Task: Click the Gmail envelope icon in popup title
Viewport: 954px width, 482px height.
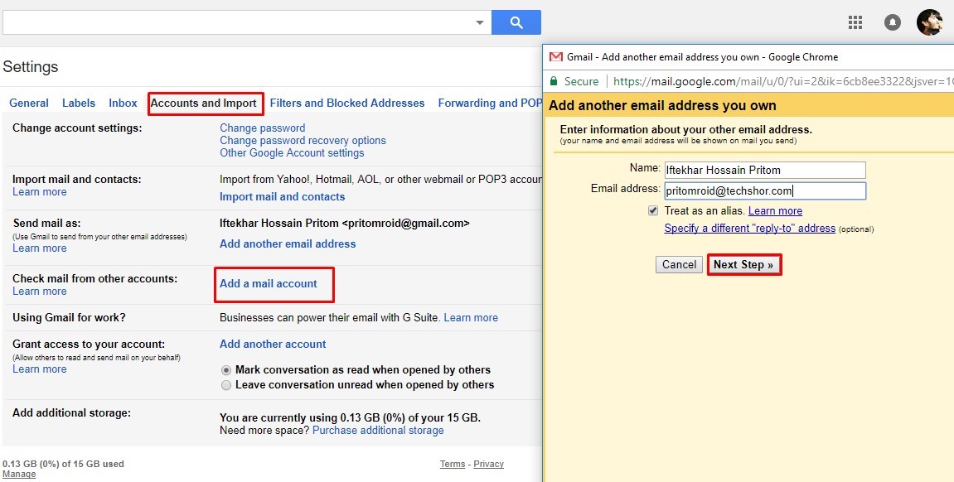Action: [555, 56]
